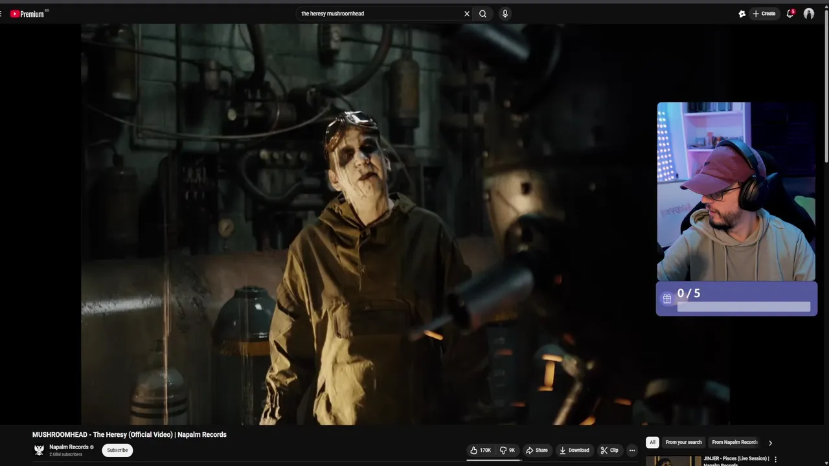Click the gift icon in goal widget

(x=667, y=299)
